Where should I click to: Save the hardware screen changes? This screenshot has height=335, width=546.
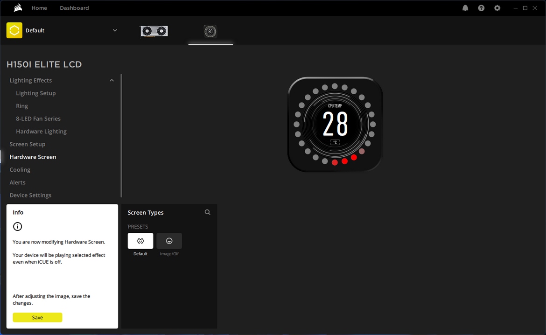(x=38, y=317)
